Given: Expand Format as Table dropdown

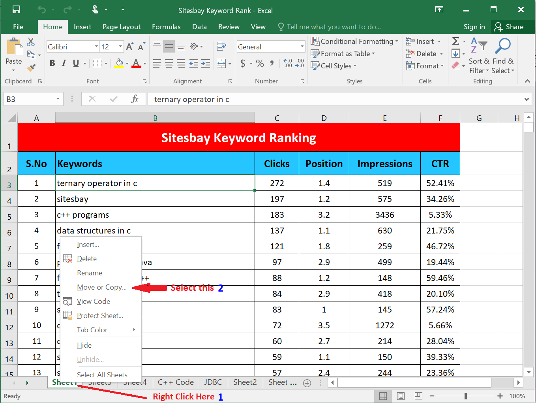Looking at the screenshot, I should pos(373,54).
